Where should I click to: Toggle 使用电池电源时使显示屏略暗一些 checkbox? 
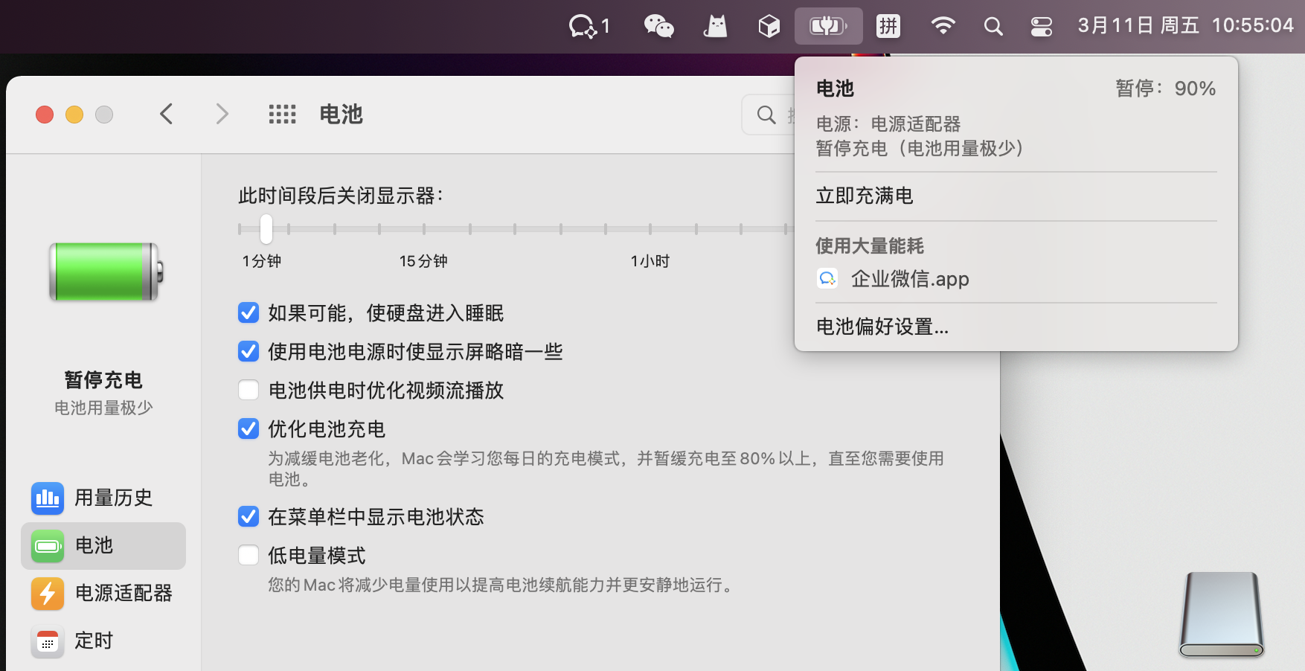tap(249, 351)
